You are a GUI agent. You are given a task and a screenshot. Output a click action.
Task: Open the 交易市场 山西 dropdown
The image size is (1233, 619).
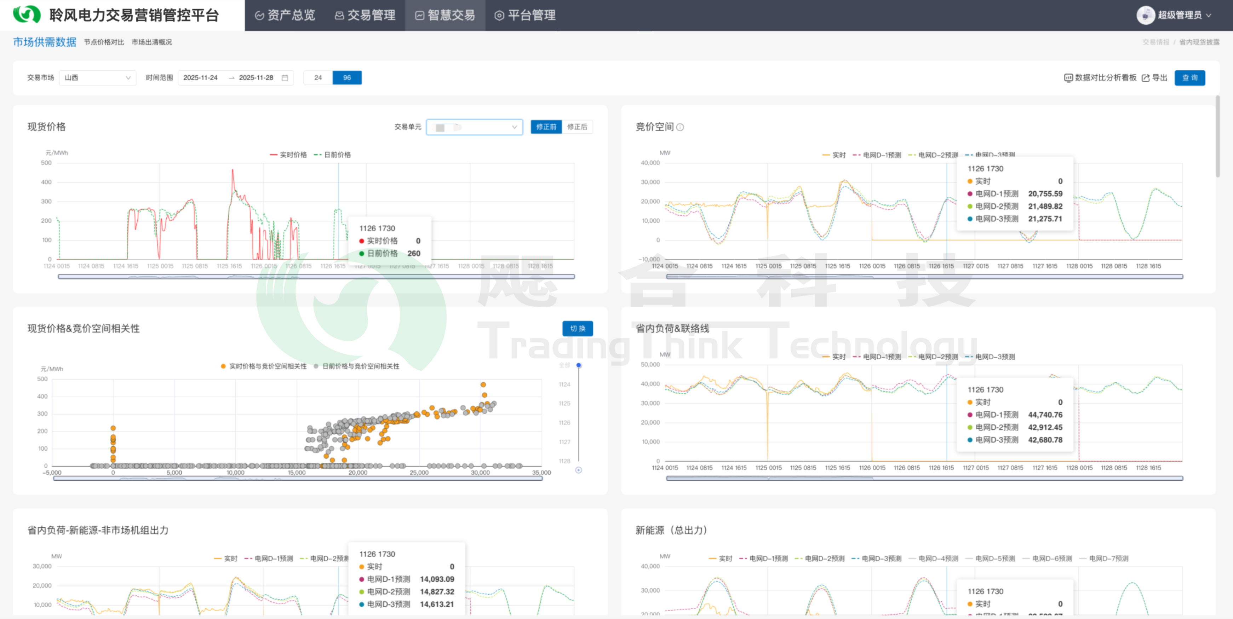click(98, 77)
